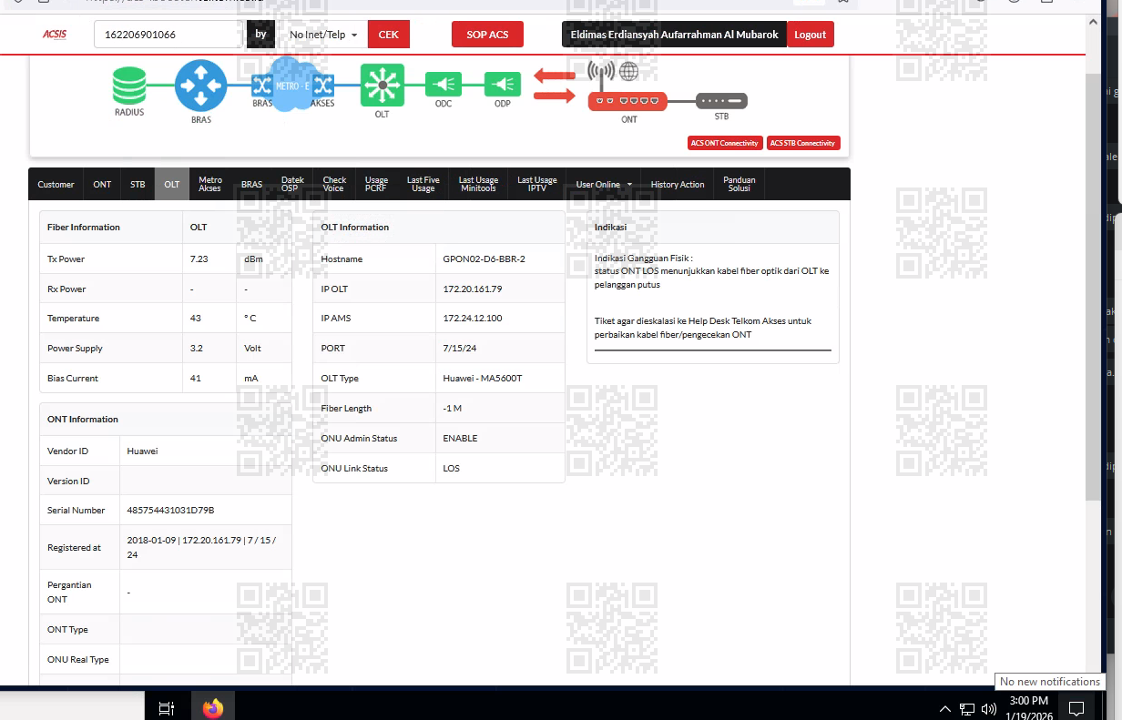Open the Last Usage Minitools tab

point(478,185)
